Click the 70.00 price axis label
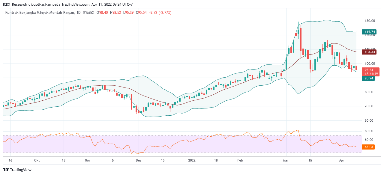The image size is (384, 175). pyautogui.click(x=369, y=106)
